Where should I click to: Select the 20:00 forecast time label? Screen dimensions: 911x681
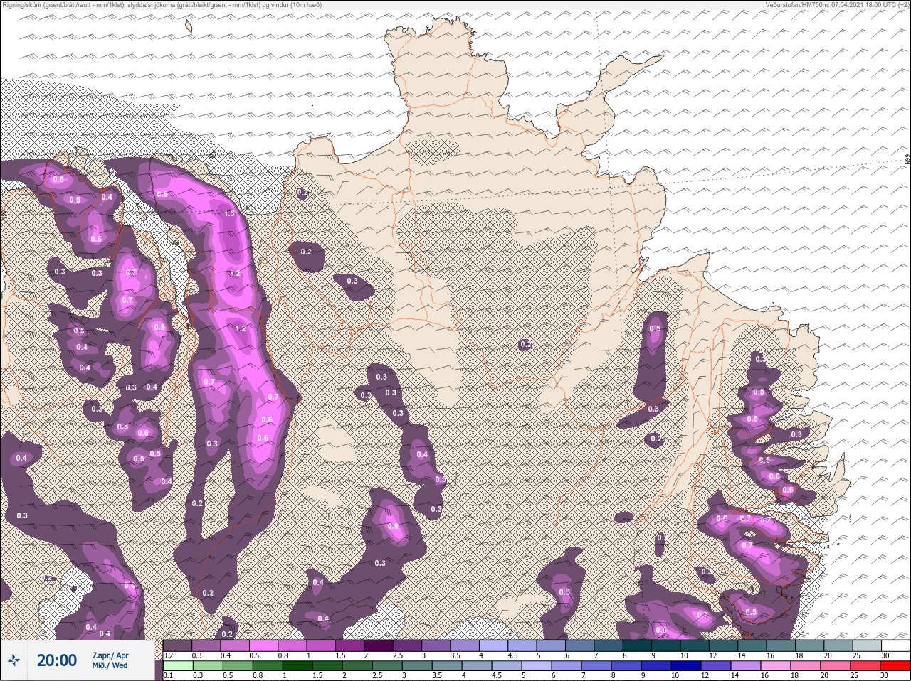(x=57, y=660)
